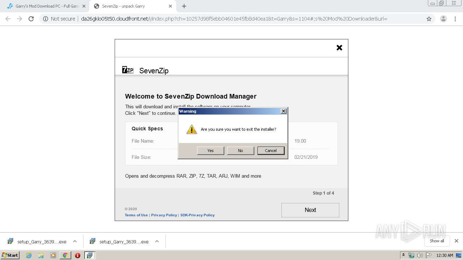Click the cloudfront URL in address bar

[x=234, y=19]
